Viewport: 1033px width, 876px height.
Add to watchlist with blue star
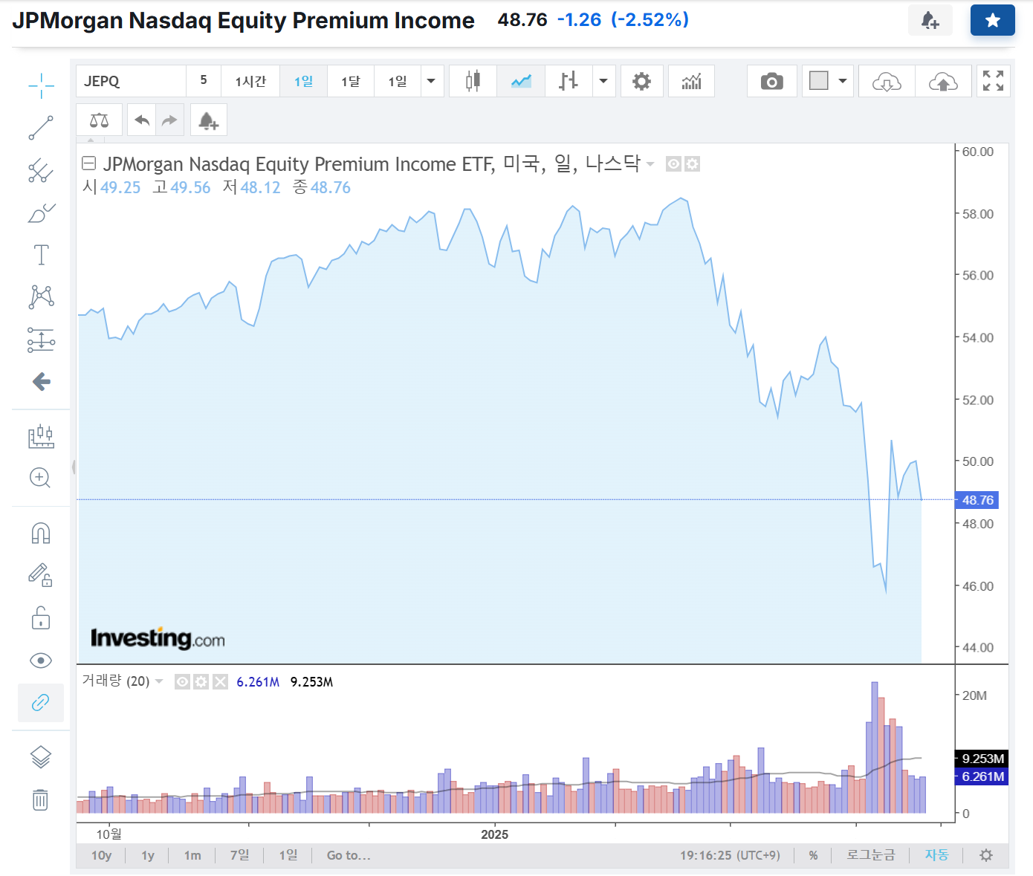pyautogui.click(x=993, y=21)
